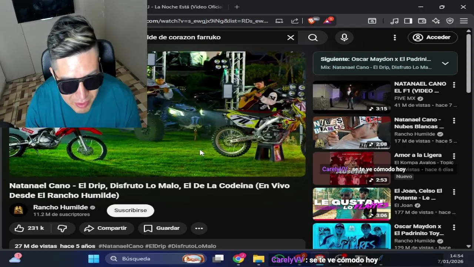
Task: Open a new browser tab
Action: (x=237, y=7)
